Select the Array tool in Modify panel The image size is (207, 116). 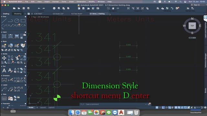tap(25, 57)
